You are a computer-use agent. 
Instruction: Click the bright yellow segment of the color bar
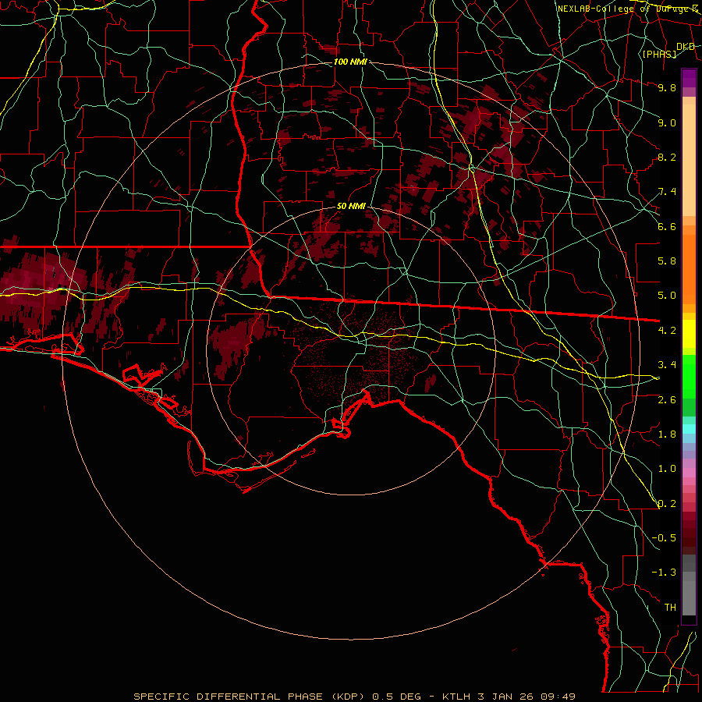click(689, 334)
